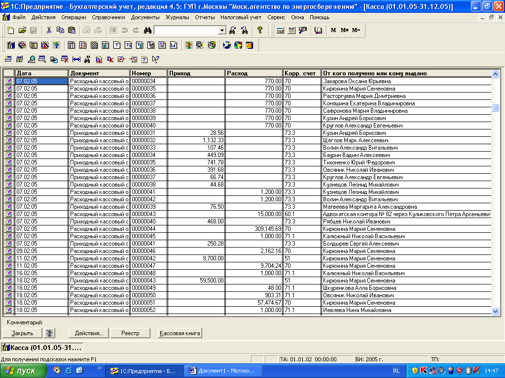Click the Cut scissors icon
Viewport: 505px width, 378px height.
pos(49,31)
